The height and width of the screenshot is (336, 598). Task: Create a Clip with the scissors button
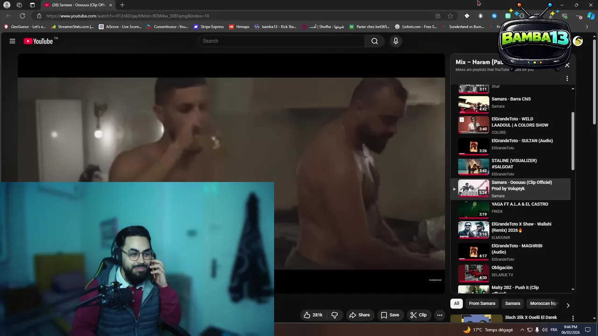point(418,315)
